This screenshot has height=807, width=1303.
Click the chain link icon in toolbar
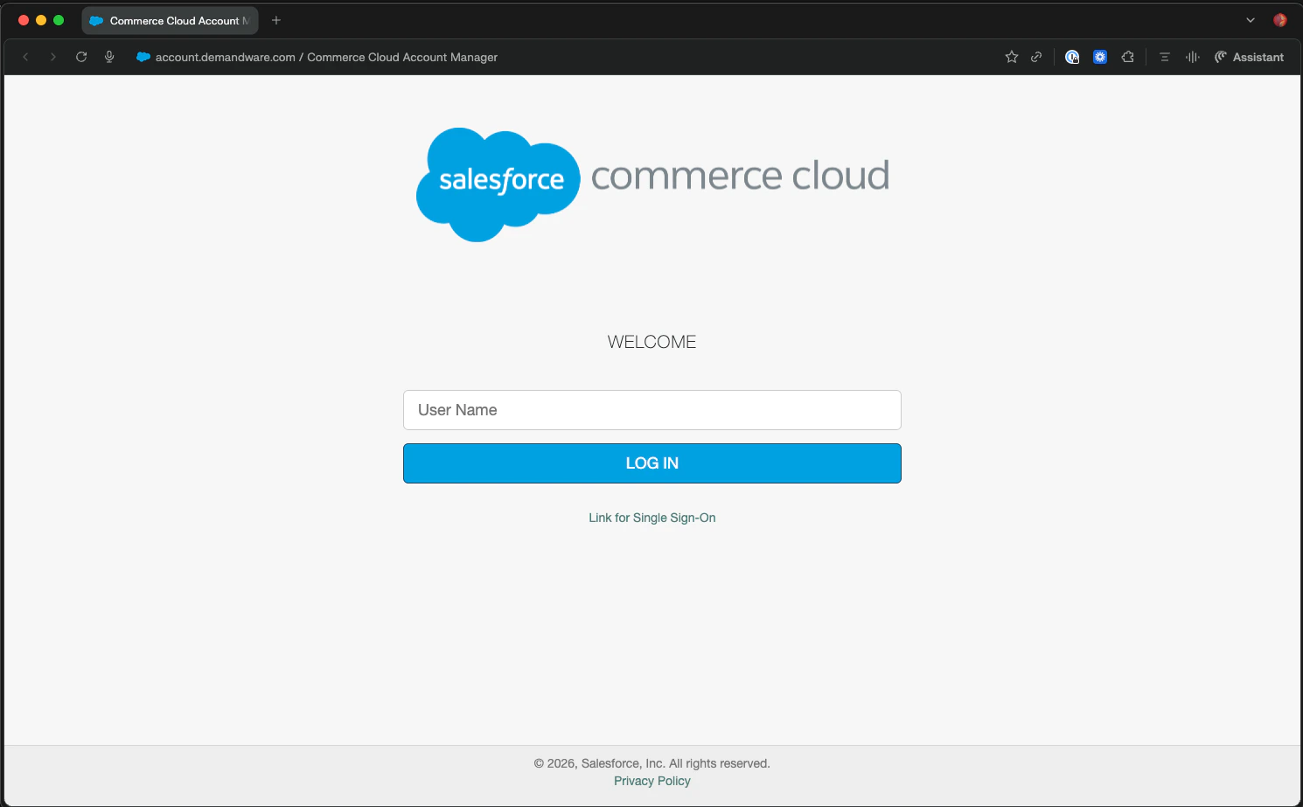pyautogui.click(x=1036, y=57)
